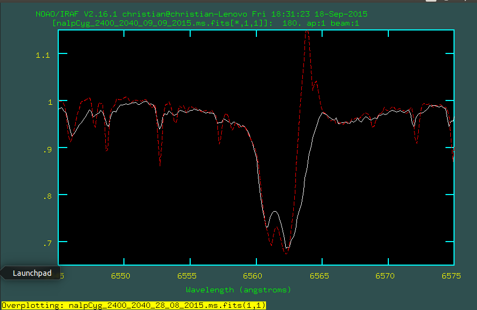Click the red dashed emission peak near 6564
This screenshot has height=310, width=477.
click(x=307, y=32)
